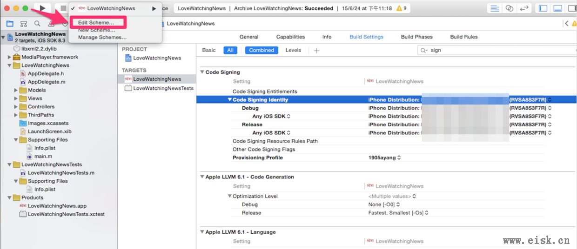Click the search magnifier in the settings filter
Viewport: 577px width, 249px height.
(x=423, y=50)
